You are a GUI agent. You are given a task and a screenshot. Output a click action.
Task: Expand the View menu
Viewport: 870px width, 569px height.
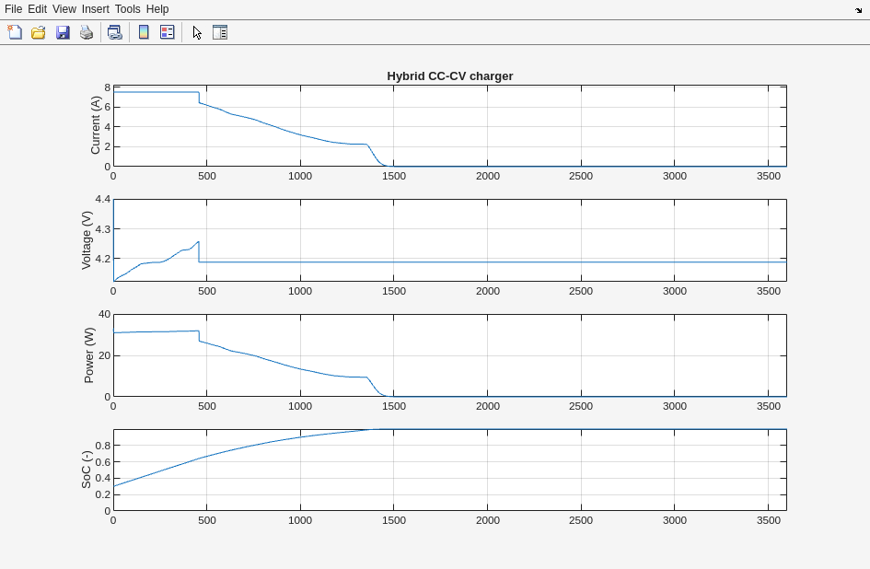(x=64, y=9)
